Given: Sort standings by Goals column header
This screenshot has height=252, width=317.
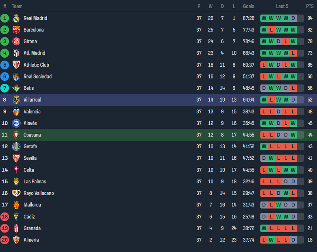Looking at the screenshot, I should (248, 6).
